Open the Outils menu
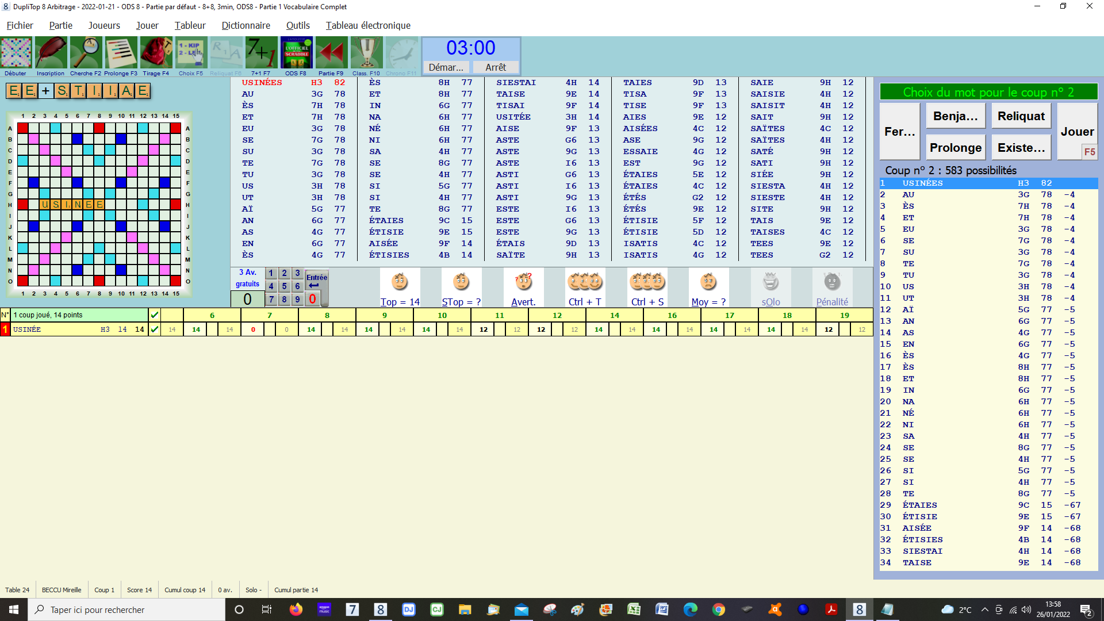Screen dimensions: 1104x621 (298, 25)
